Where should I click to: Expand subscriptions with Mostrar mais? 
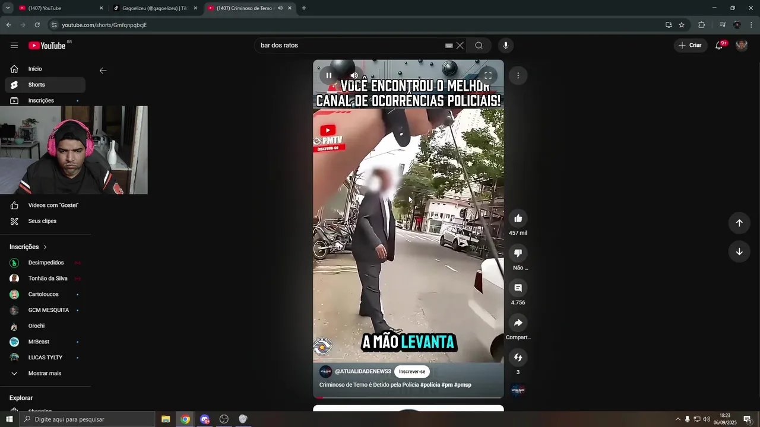(45, 374)
